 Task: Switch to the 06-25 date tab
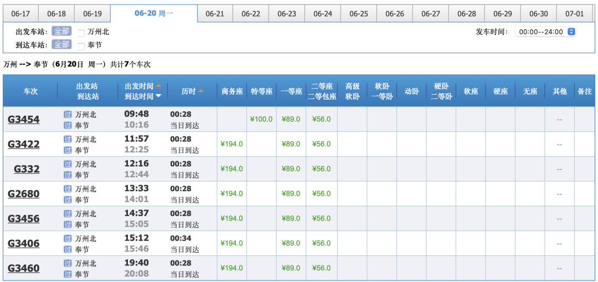point(359,14)
